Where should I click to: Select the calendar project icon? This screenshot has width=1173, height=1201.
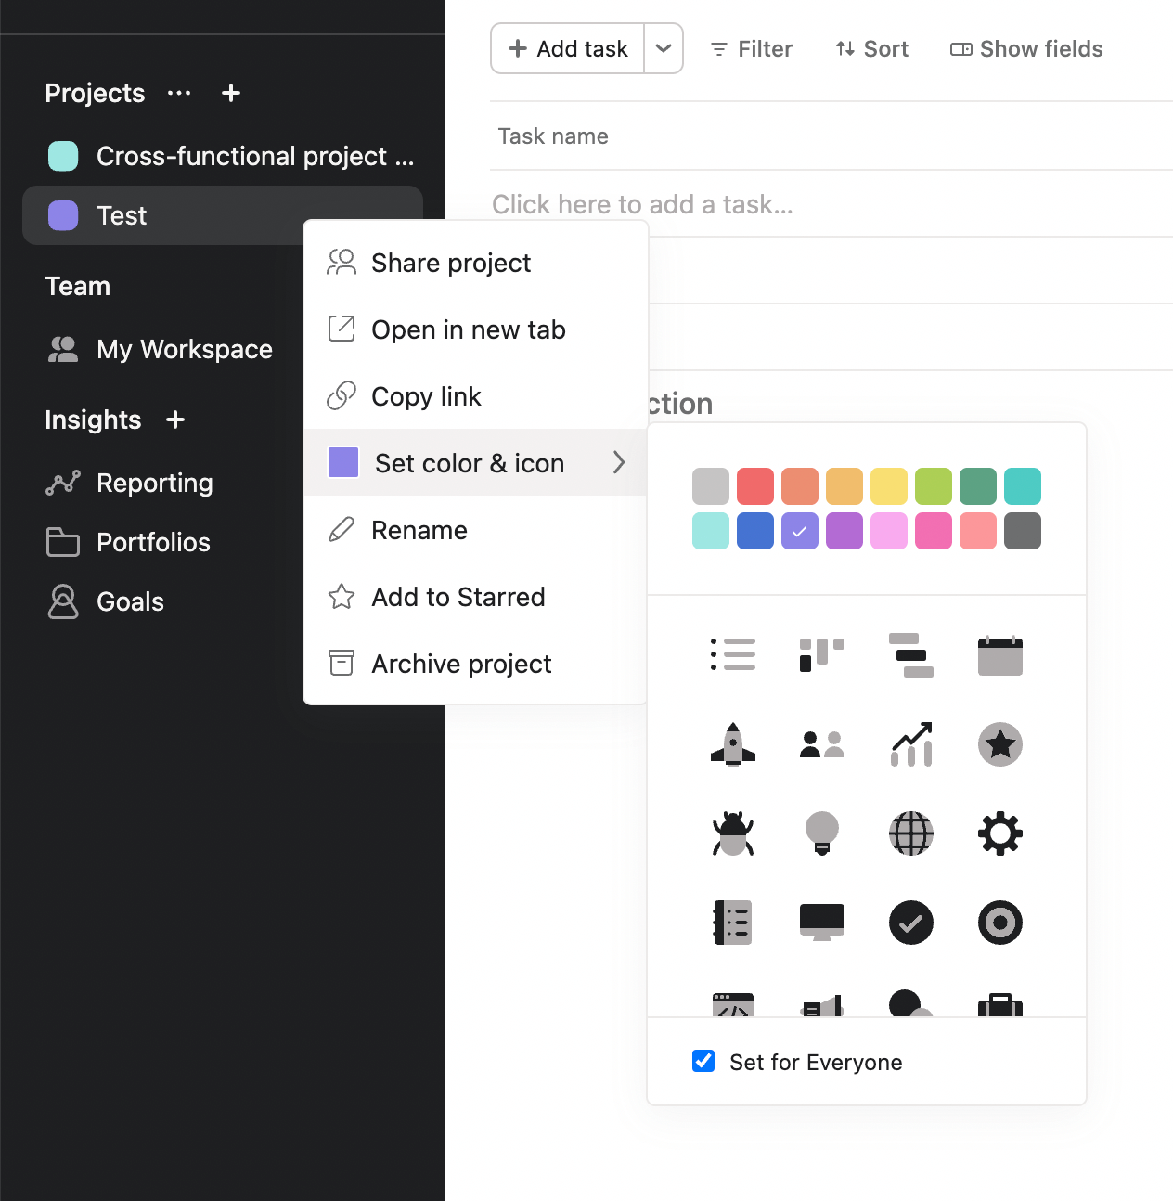(999, 655)
